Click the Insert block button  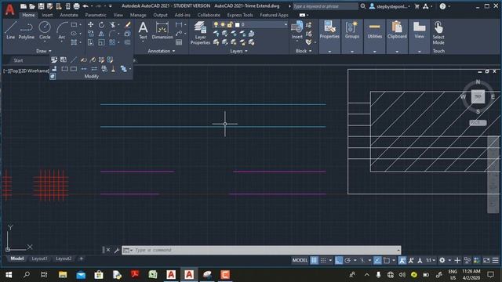(296, 30)
